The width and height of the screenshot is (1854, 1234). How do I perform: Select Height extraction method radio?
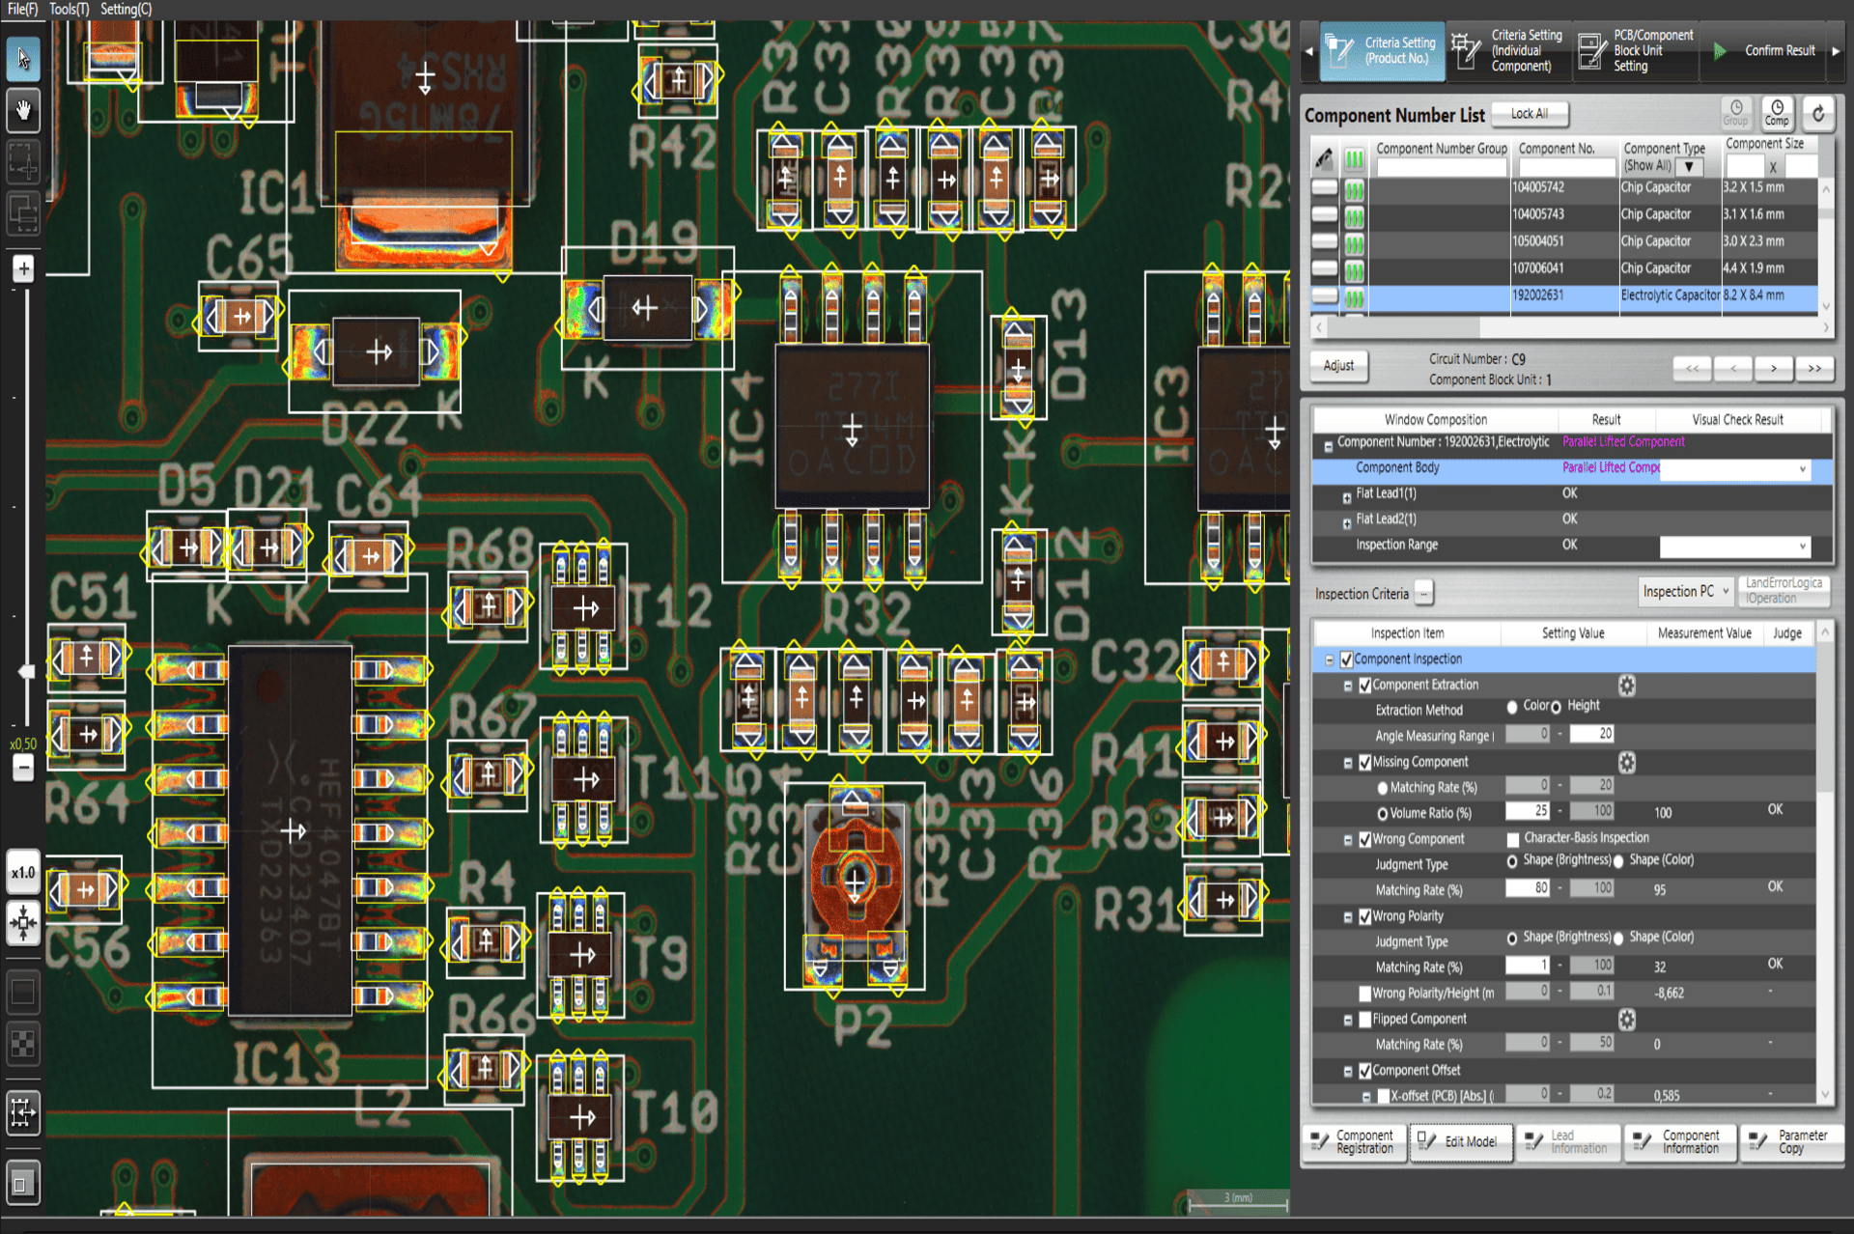coord(1556,707)
